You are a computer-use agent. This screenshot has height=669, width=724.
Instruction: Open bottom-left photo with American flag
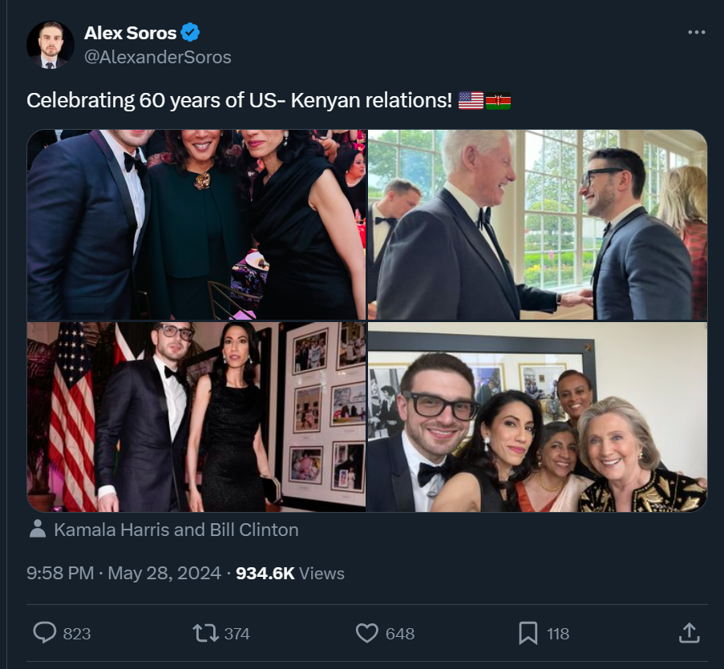[196, 417]
